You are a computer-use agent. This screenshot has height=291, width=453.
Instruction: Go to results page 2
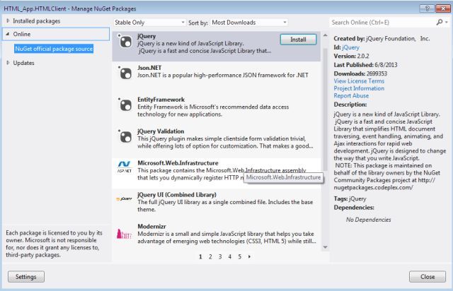[x=210, y=256]
